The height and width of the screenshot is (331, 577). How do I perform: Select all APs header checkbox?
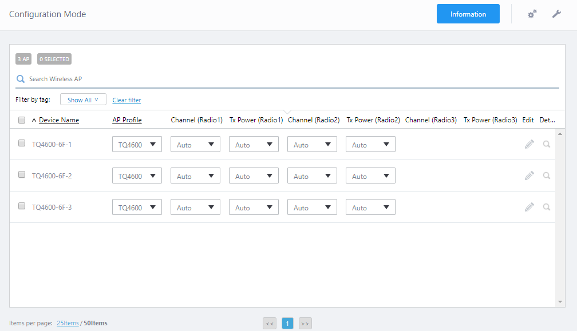click(x=22, y=120)
